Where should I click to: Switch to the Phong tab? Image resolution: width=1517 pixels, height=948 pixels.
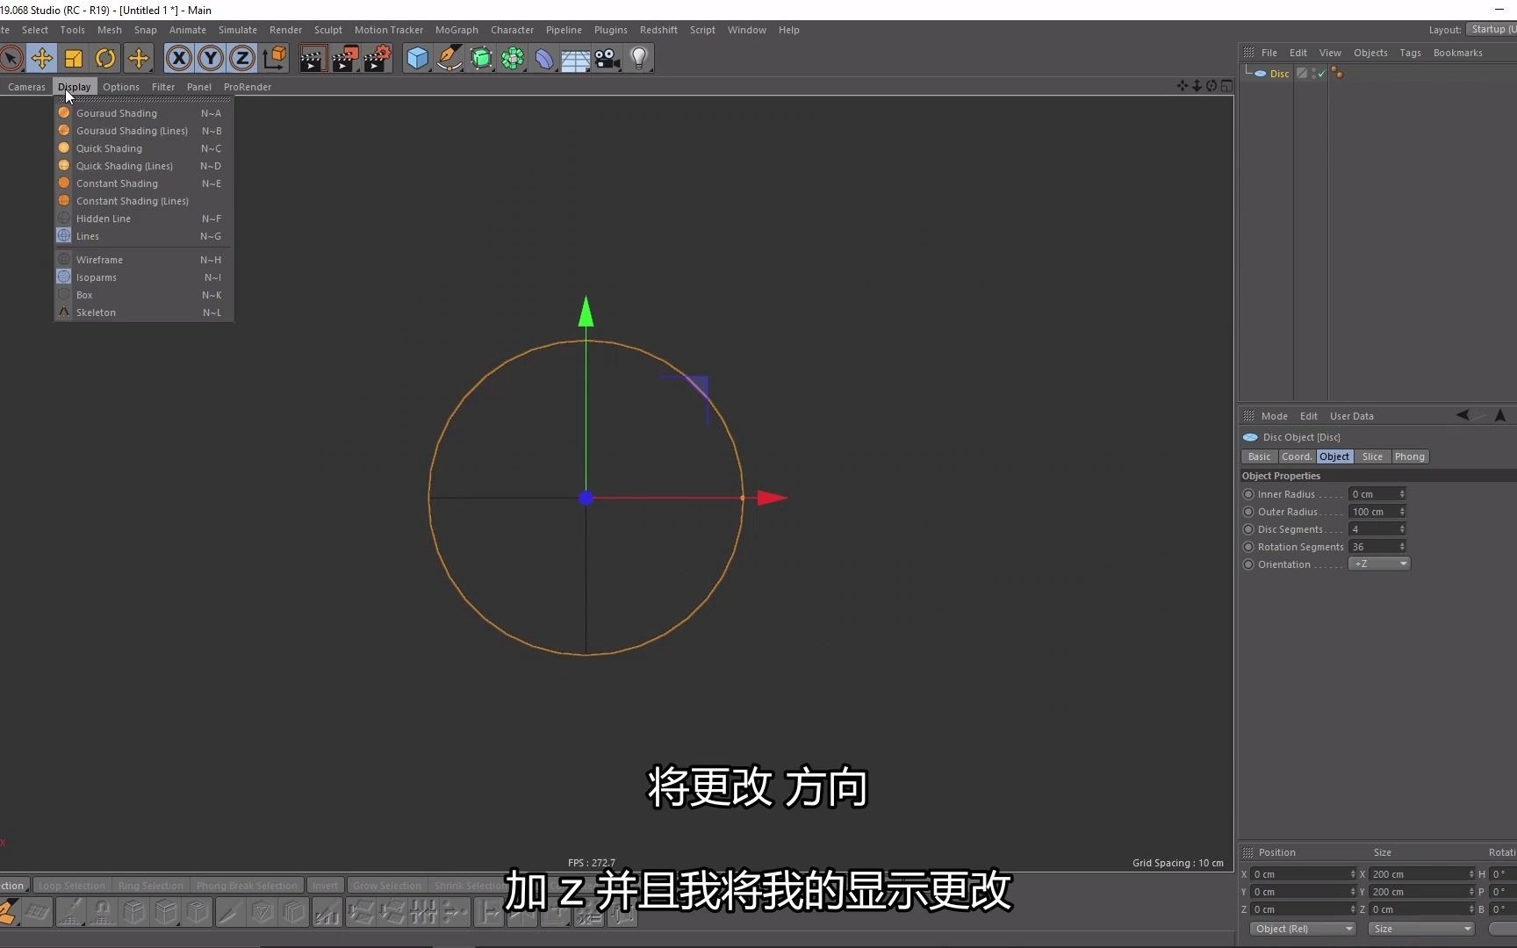click(1410, 456)
